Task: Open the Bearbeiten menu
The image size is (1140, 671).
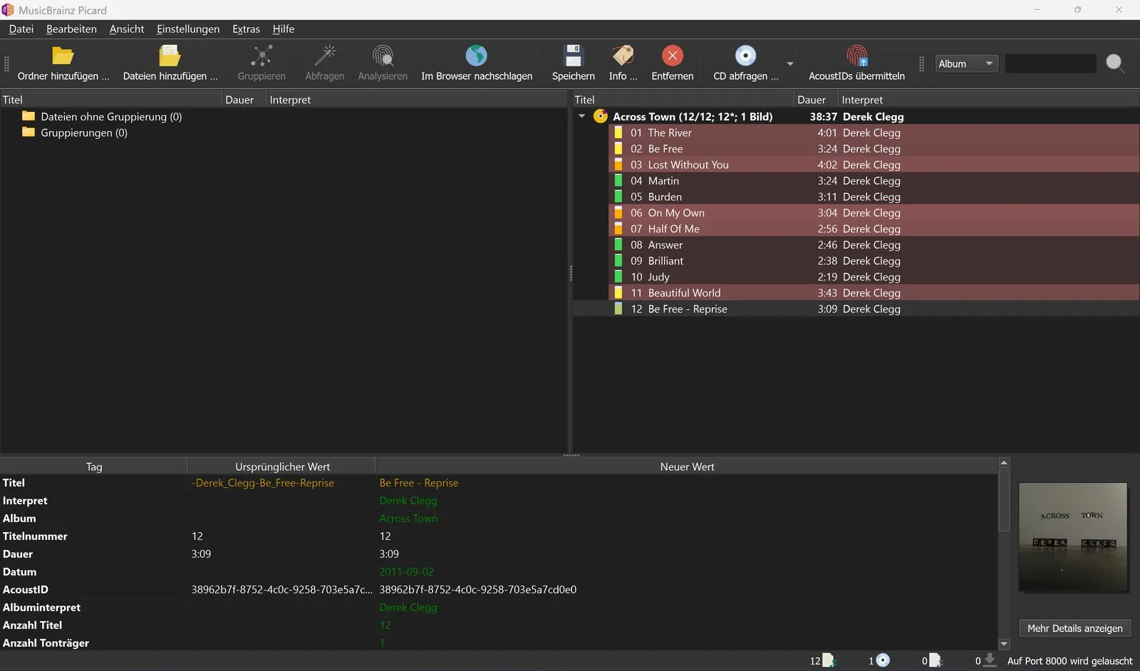Action: click(x=71, y=29)
